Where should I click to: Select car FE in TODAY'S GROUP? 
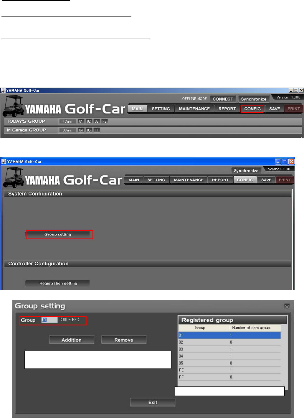pos(105,121)
